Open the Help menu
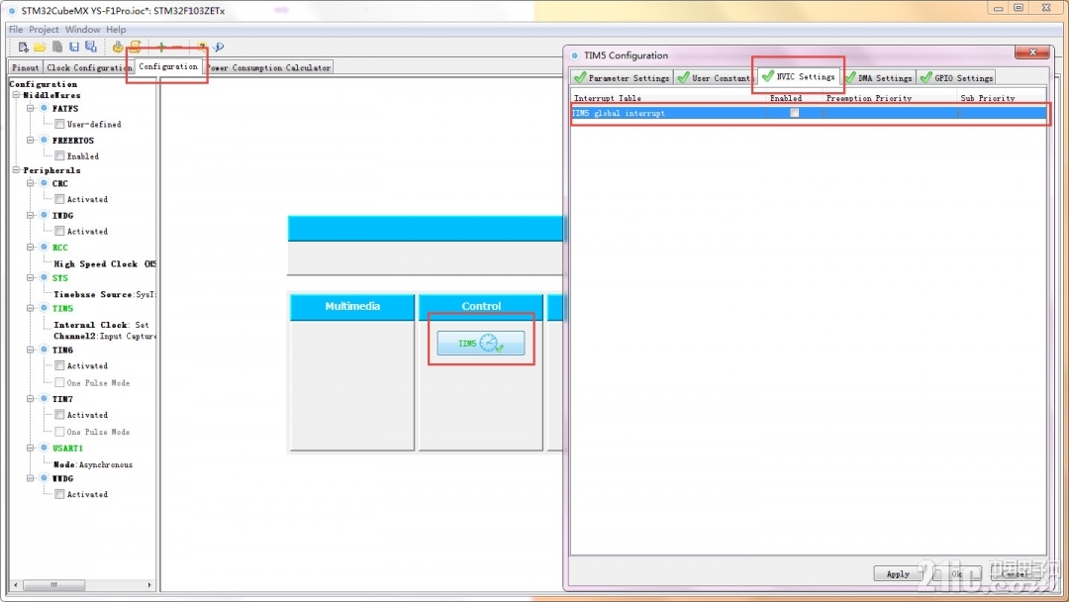This screenshot has width=1069, height=602. [x=116, y=30]
